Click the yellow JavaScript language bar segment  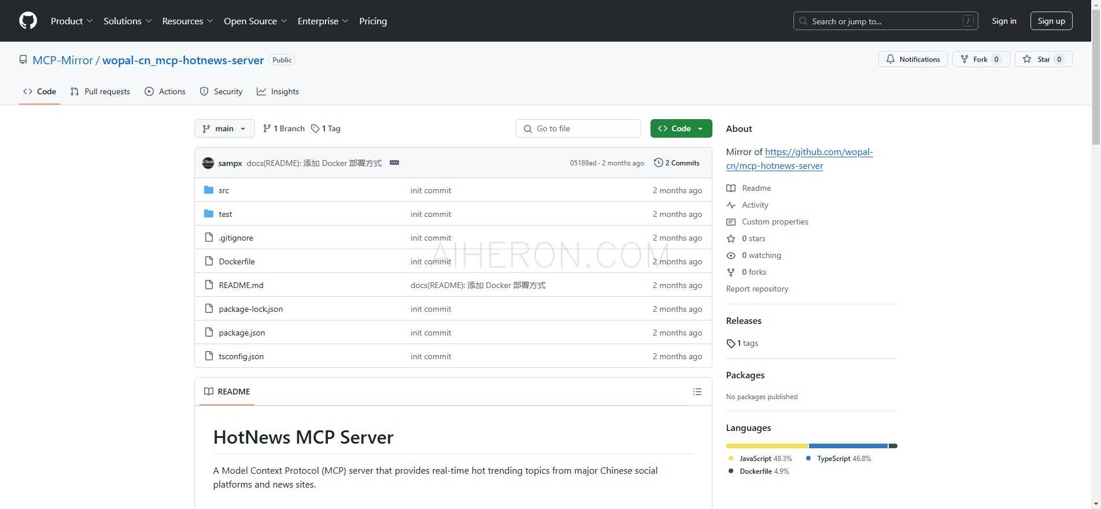767,446
